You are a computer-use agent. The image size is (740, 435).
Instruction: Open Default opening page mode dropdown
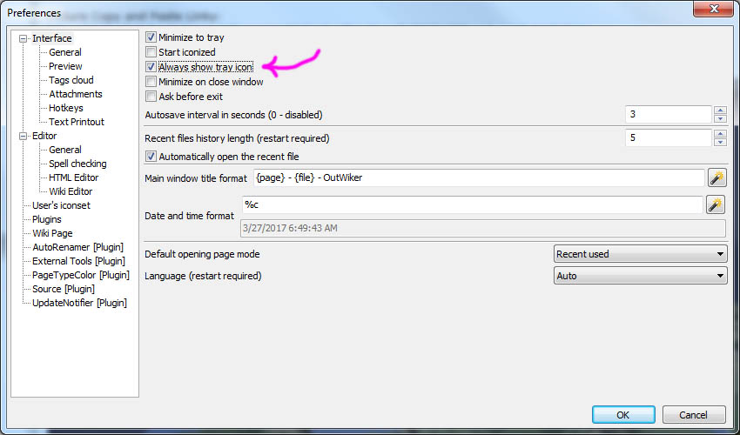(640, 254)
